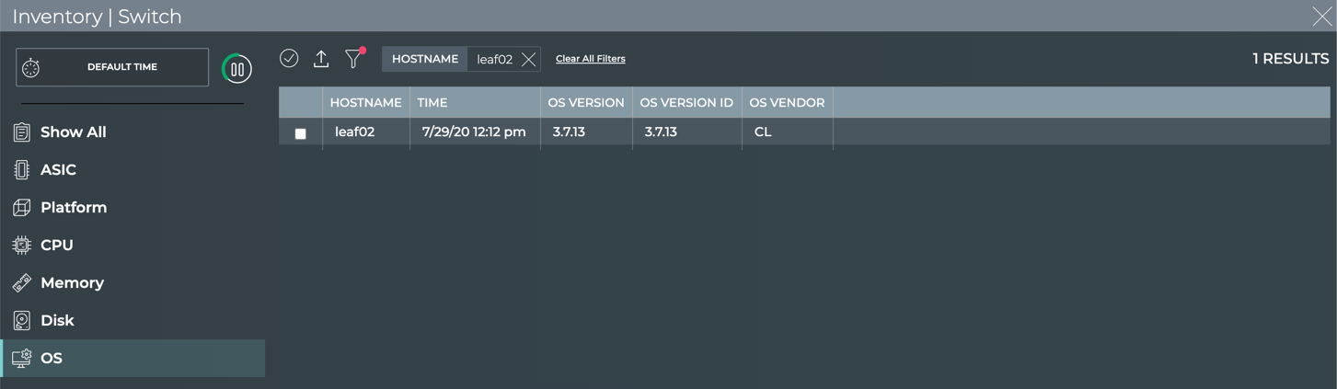
Task: Click the OS Vendor column header
Action: point(787,103)
